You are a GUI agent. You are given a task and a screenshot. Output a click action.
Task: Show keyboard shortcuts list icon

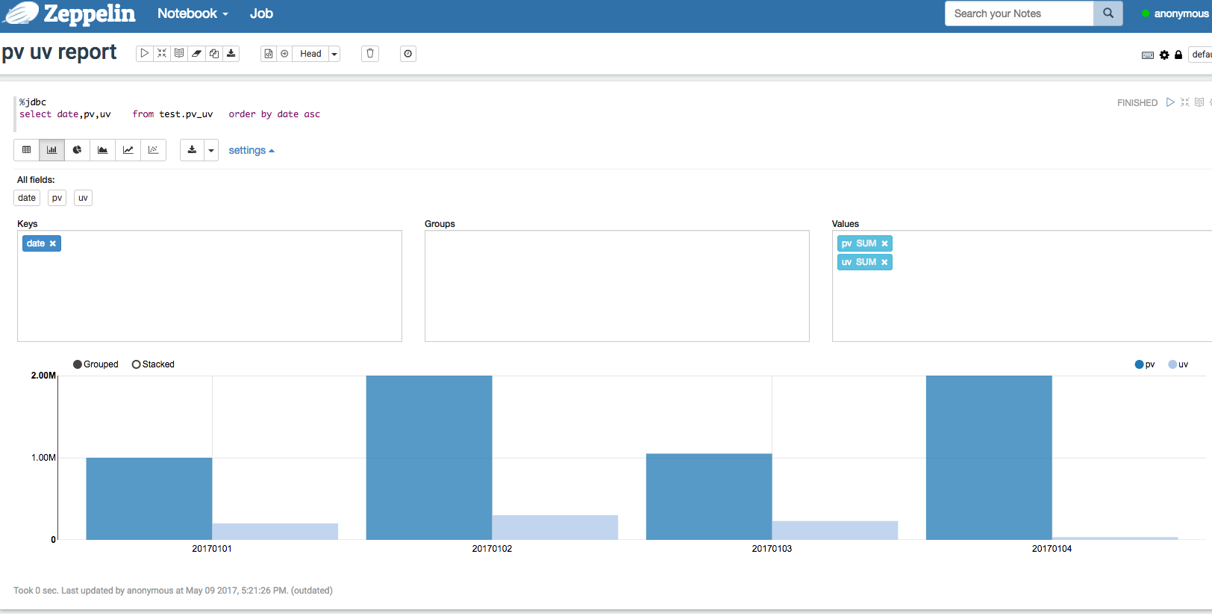pyautogui.click(x=1148, y=55)
